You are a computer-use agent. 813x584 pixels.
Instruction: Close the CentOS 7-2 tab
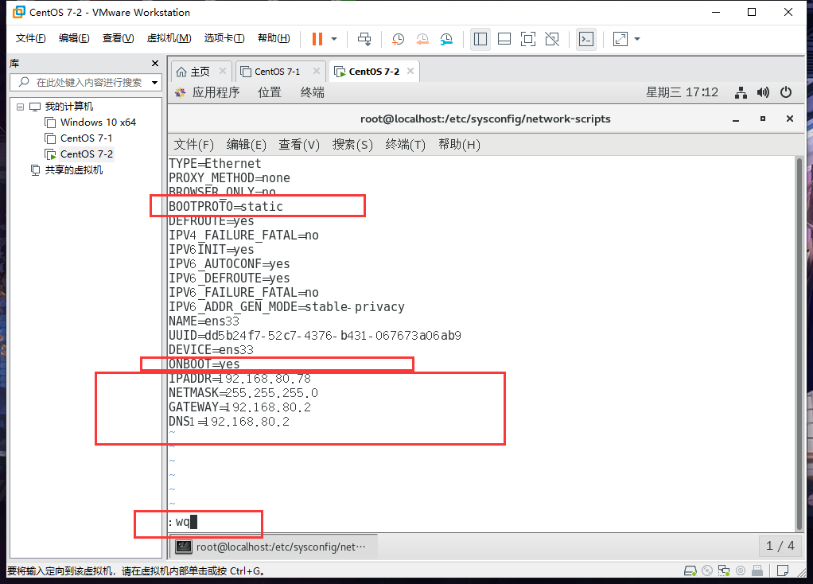coord(410,71)
